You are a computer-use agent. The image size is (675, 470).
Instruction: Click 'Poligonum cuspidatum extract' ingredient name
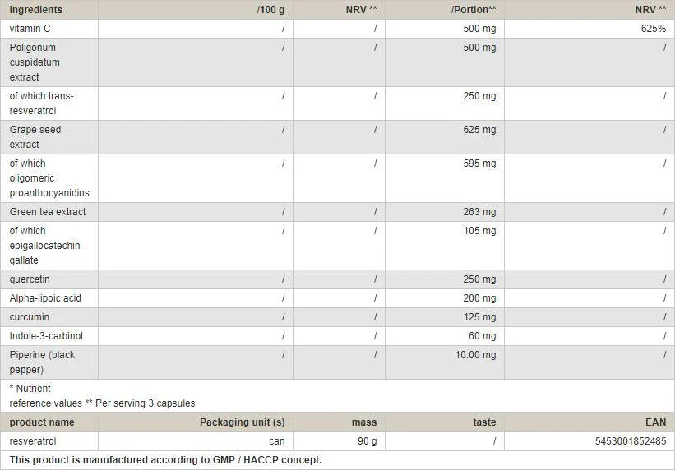point(35,62)
